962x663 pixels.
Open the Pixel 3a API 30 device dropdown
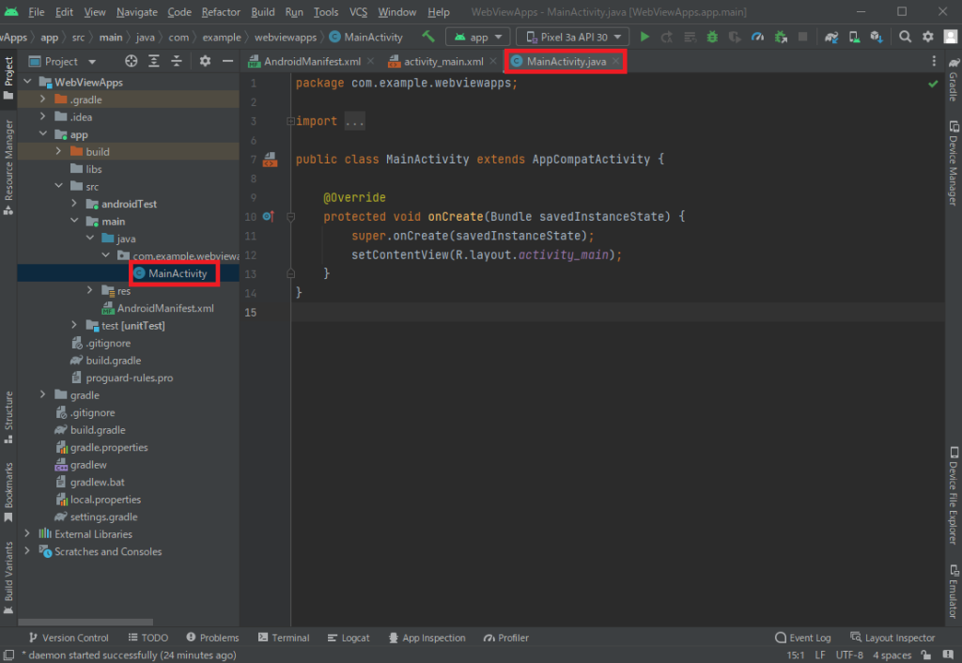[x=572, y=37]
